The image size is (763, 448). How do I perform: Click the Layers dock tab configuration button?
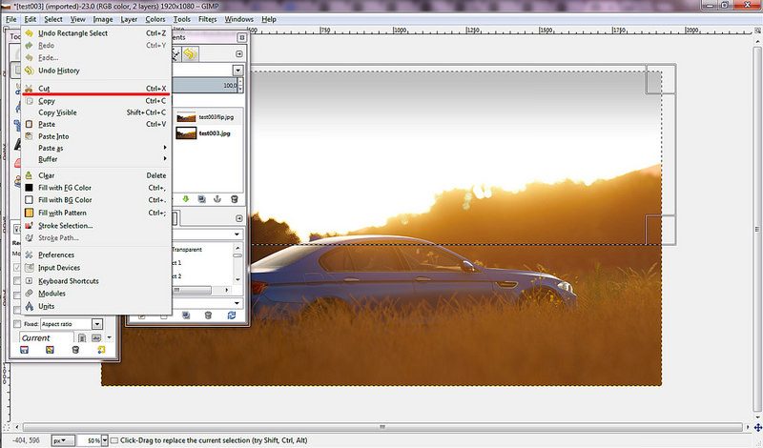(x=239, y=53)
